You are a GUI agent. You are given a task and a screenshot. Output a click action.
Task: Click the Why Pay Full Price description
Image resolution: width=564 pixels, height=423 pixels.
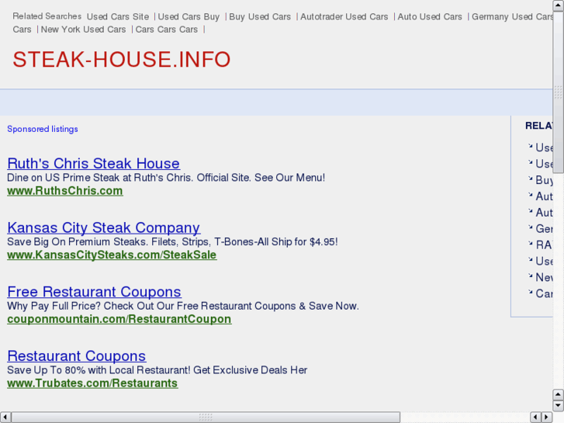click(x=183, y=306)
